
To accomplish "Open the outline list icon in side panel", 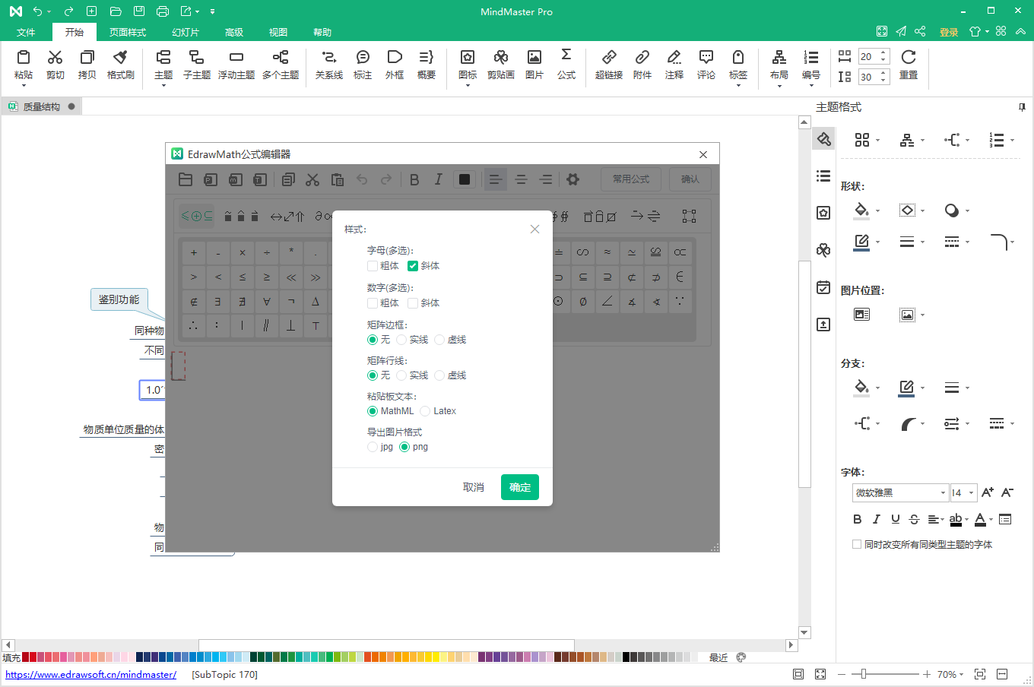I will (x=823, y=176).
